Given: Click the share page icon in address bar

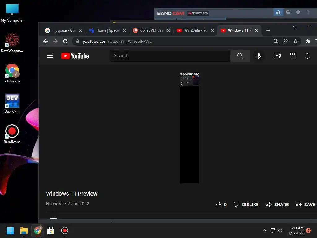Looking at the screenshot, I should pyautogui.click(x=286, y=41).
